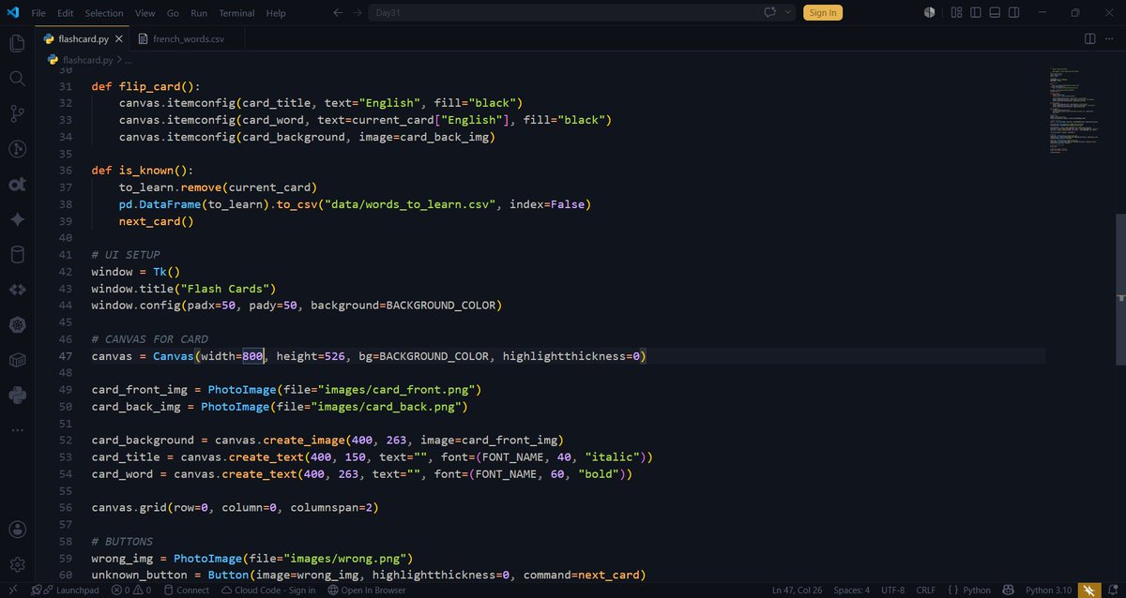The height and width of the screenshot is (598, 1126).
Task: Open the Selection menu
Action: [104, 13]
